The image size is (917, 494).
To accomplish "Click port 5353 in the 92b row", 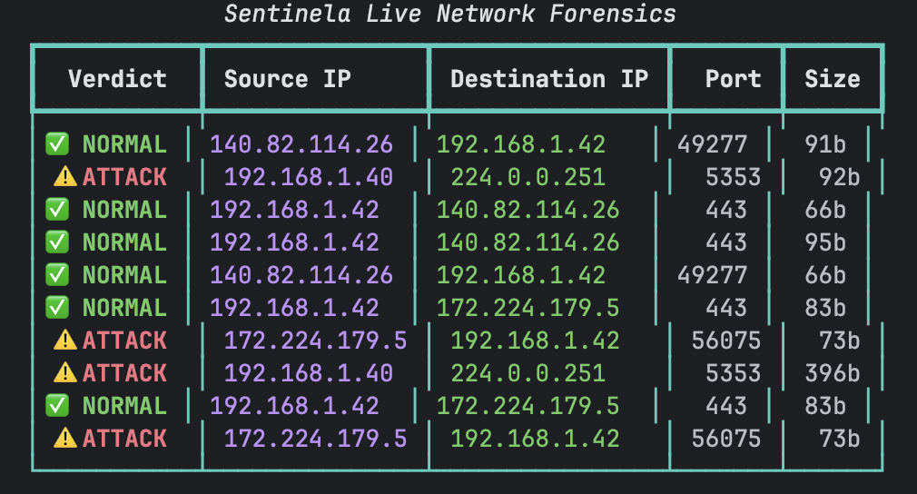I will pos(733,177).
